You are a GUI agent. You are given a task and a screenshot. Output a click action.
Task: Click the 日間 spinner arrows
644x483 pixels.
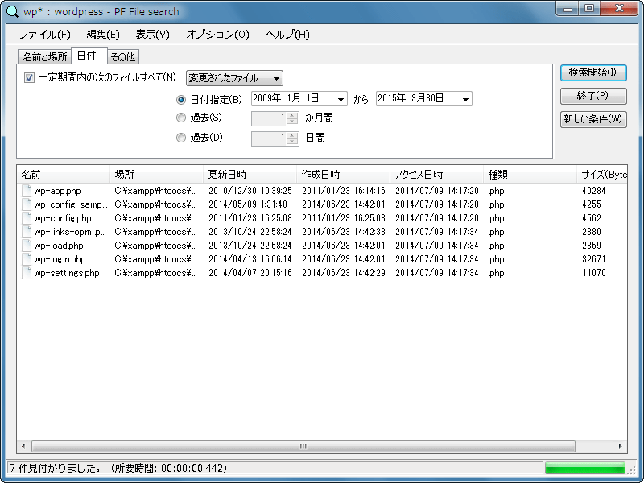tap(292, 138)
